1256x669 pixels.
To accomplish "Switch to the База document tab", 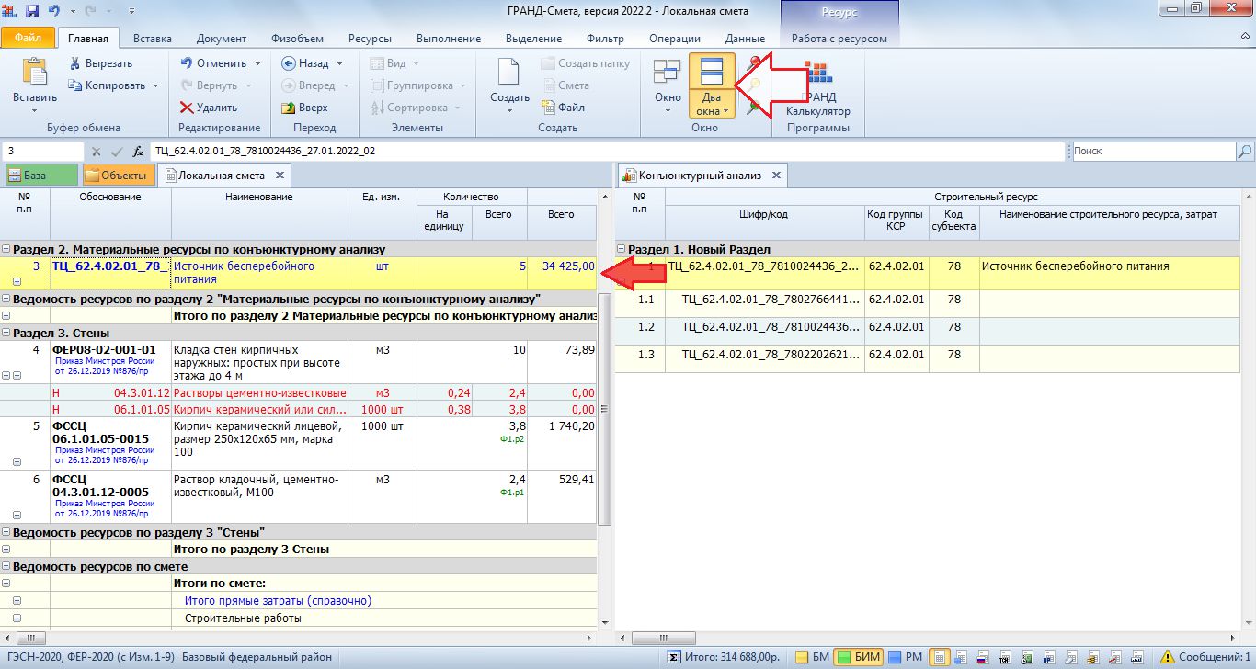I will click(40, 175).
